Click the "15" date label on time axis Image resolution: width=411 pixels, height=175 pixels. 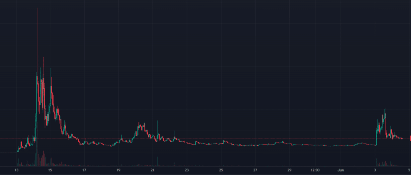[50, 170]
